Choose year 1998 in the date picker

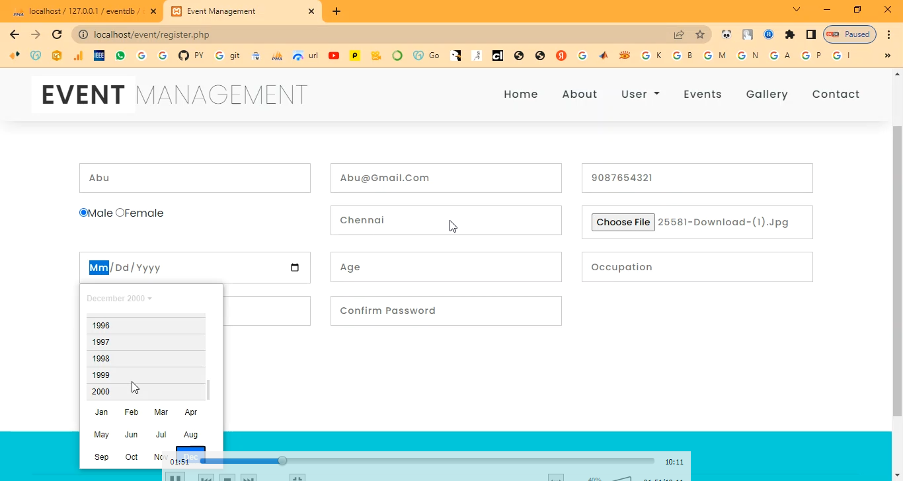[101, 359]
